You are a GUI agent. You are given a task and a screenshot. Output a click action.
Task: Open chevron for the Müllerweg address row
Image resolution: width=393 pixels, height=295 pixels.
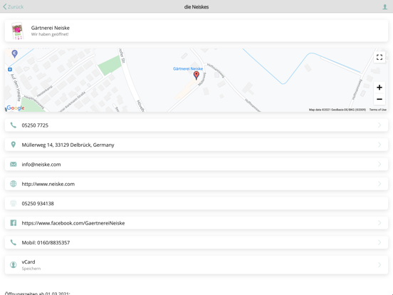379,145
